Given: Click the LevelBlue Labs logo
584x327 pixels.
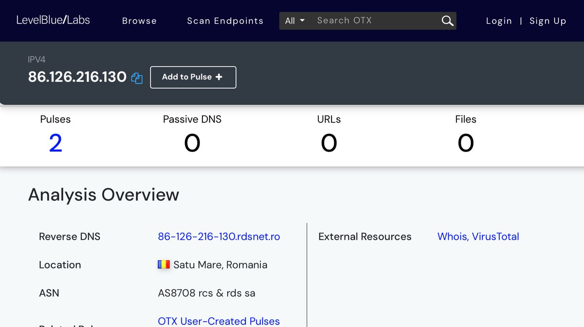Looking at the screenshot, I should pyautogui.click(x=53, y=20).
